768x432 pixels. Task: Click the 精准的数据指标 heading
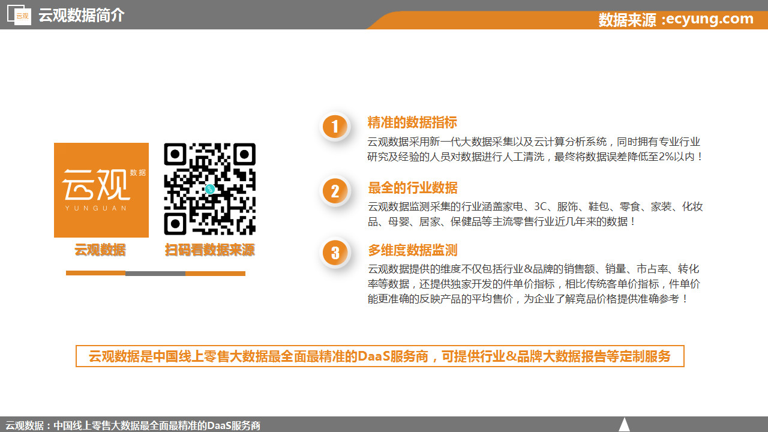(412, 122)
